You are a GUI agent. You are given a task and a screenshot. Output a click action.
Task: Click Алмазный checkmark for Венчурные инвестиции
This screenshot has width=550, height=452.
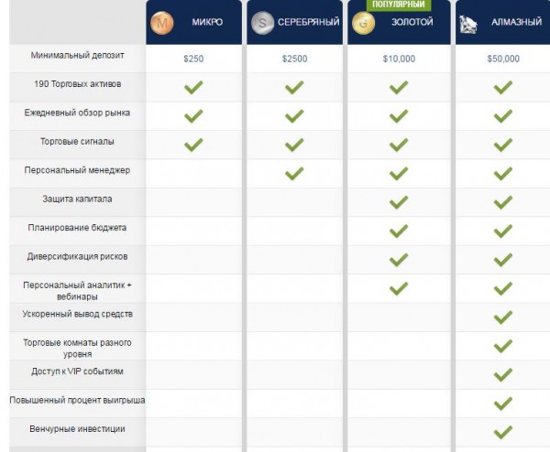[503, 432]
